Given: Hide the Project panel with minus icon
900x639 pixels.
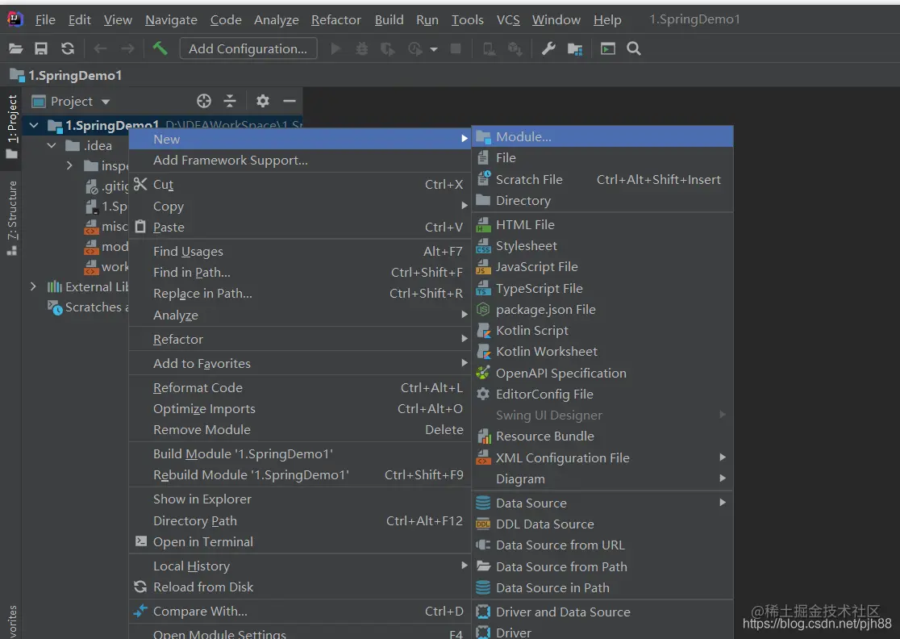Looking at the screenshot, I should (290, 102).
